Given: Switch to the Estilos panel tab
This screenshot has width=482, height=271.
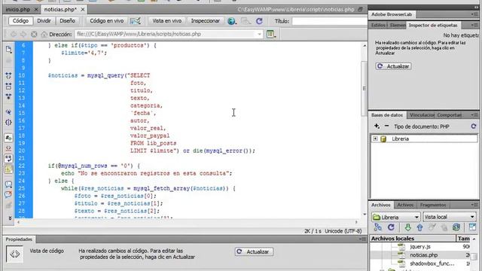Looking at the screenshot, I should [x=378, y=25].
